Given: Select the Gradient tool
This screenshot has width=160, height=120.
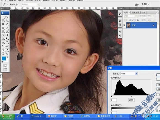Looking at the screenshot, I should (x=7, y=35).
